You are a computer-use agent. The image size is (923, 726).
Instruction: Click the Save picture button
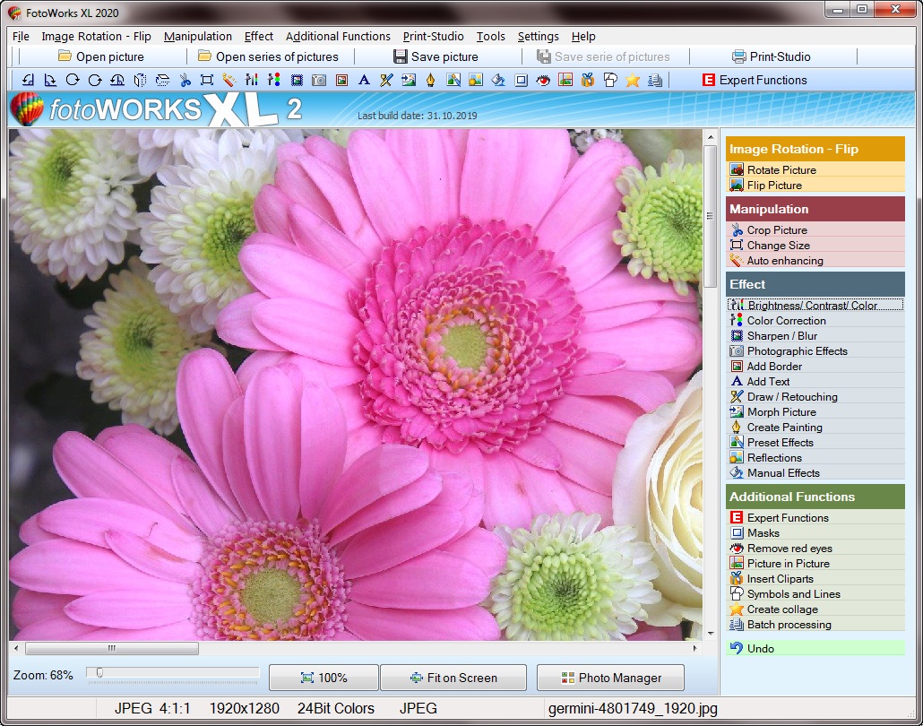436,56
